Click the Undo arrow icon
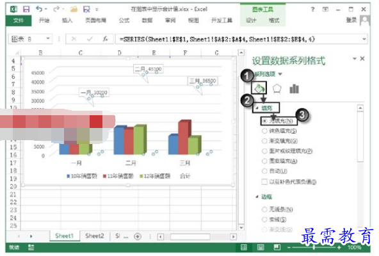 39,9
